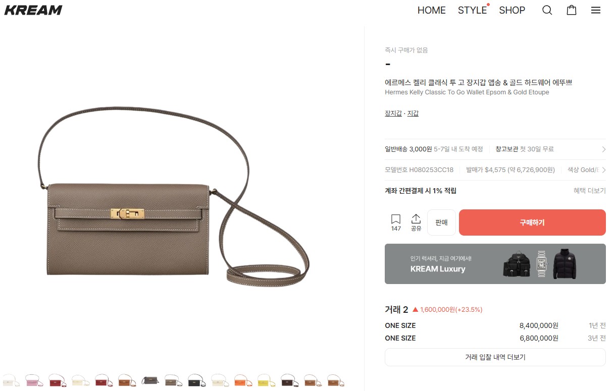Open the STYLE menu item
615x391 pixels.
(472, 10)
